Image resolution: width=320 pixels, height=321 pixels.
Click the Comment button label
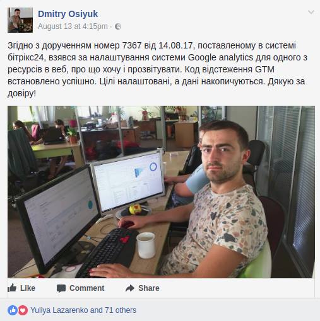pos(87,288)
